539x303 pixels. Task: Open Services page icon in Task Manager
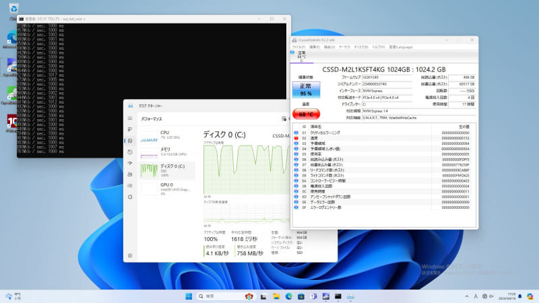[x=130, y=197]
